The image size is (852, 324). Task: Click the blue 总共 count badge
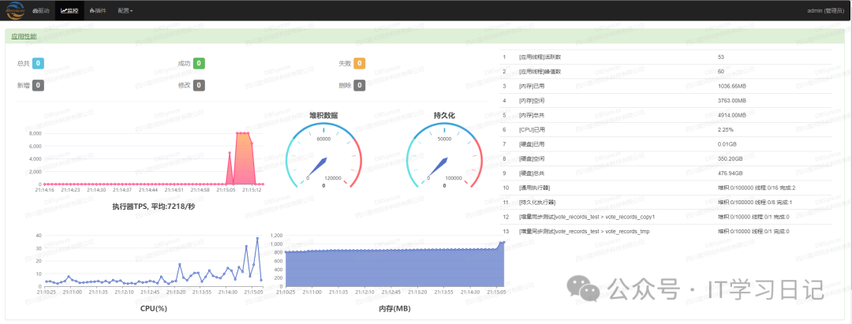[38, 63]
